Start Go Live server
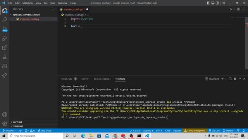This screenshot has height=139, width=248. coord(214,131)
